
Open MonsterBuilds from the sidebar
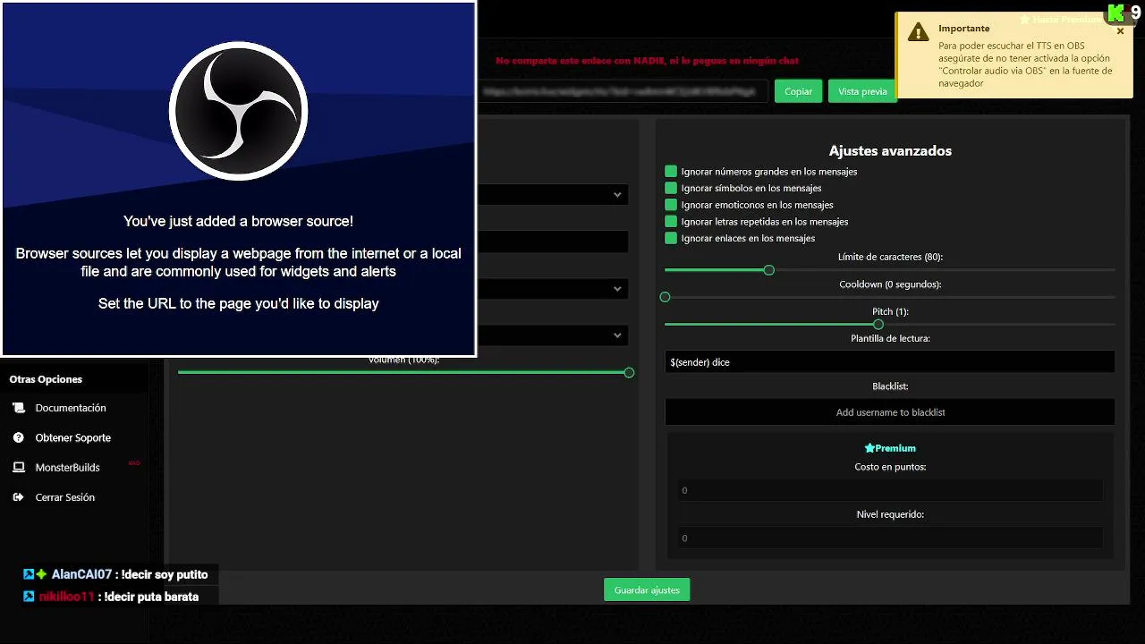click(68, 468)
